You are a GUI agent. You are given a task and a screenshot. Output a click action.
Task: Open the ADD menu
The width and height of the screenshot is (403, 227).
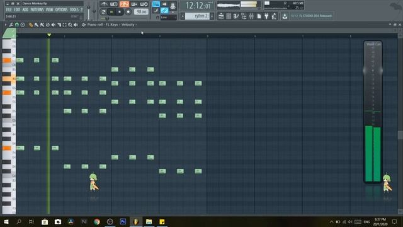(25, 10)
